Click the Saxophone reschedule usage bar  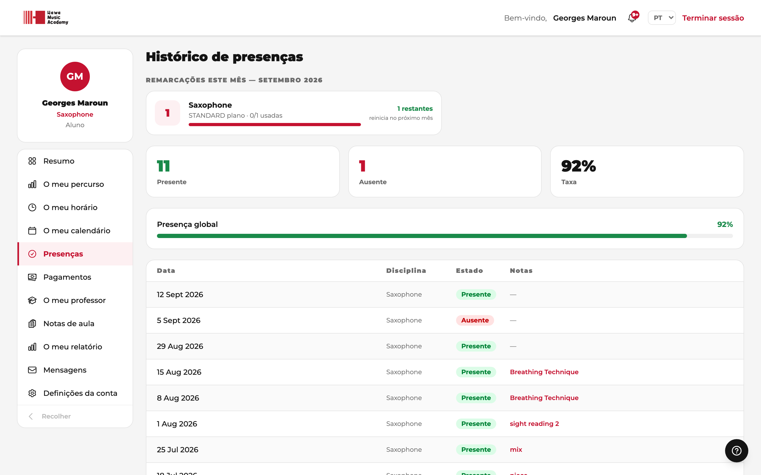(x=275, y=125)
